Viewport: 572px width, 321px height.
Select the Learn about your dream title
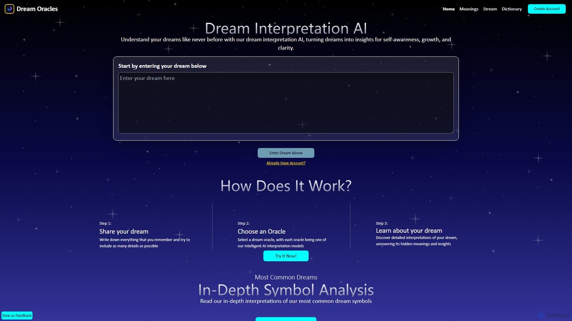pos(409,230)
